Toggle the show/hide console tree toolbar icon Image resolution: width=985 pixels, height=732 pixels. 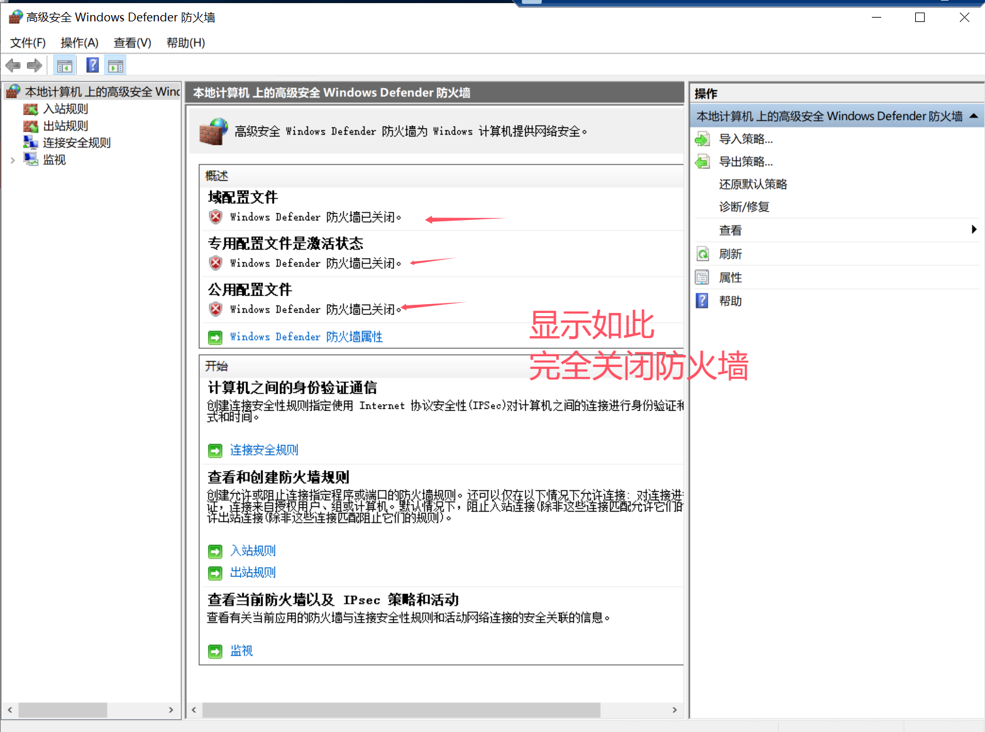pyautogui.click(x=64, y=65)
